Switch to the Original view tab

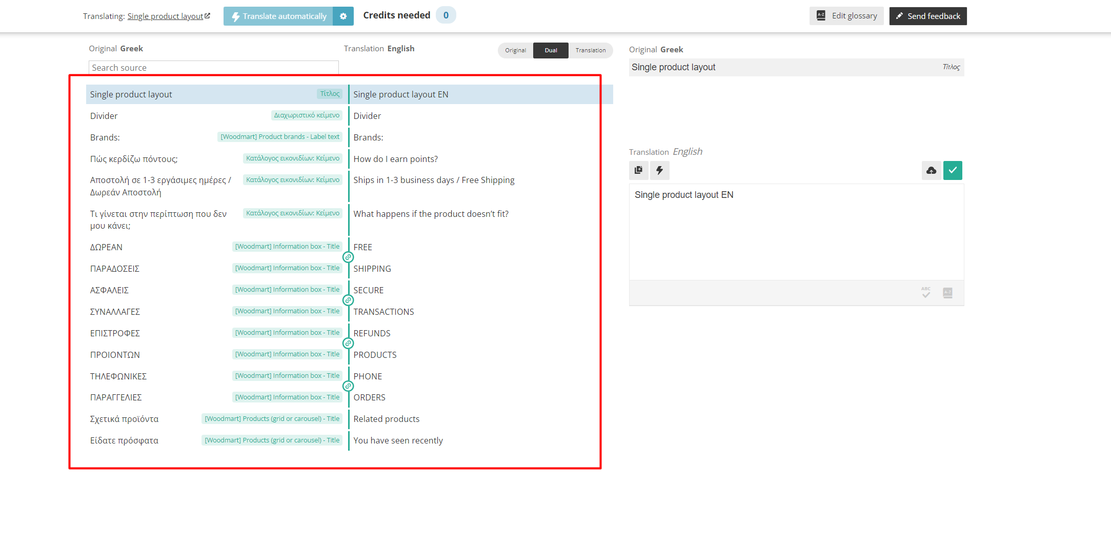click(515, 50)
